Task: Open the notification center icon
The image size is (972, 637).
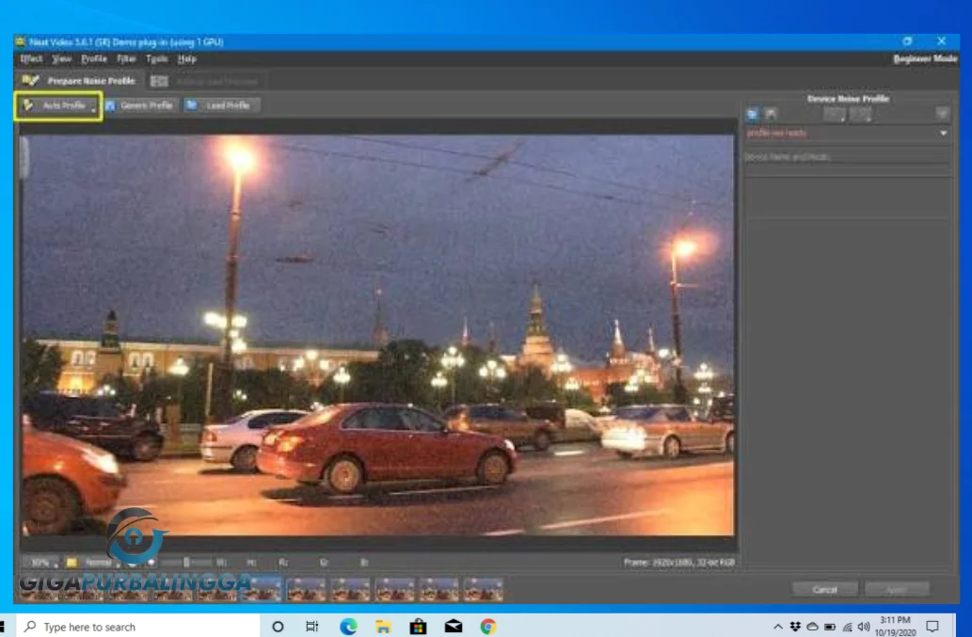Action: coord(932,627)
